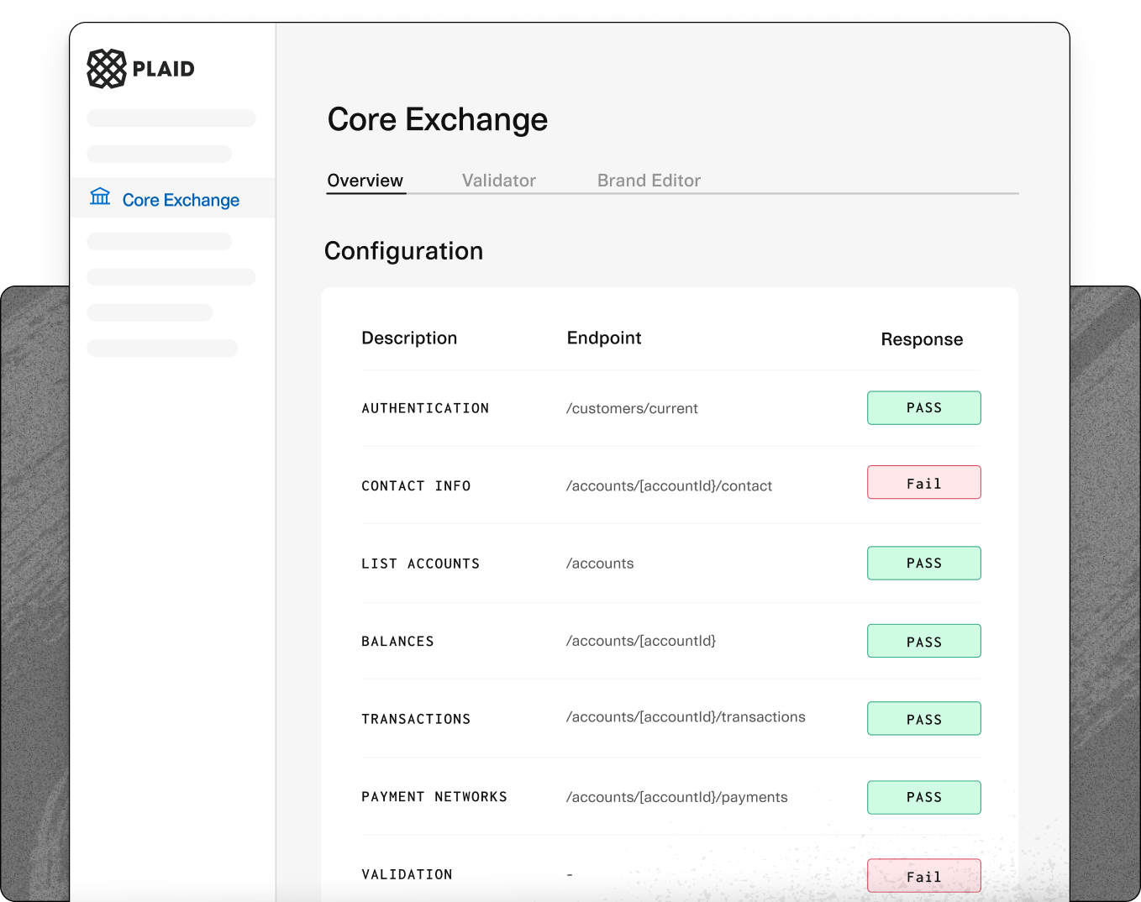Click the PASS badge for Transactions
Image resolution: width=1141 pixels, height=902 pixels.
pyautogui.click(x=923, y=718)
